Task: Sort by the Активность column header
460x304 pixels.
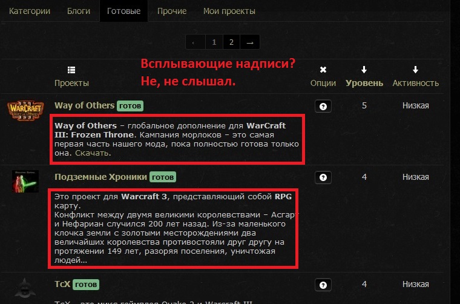Action: click(416, 83)
